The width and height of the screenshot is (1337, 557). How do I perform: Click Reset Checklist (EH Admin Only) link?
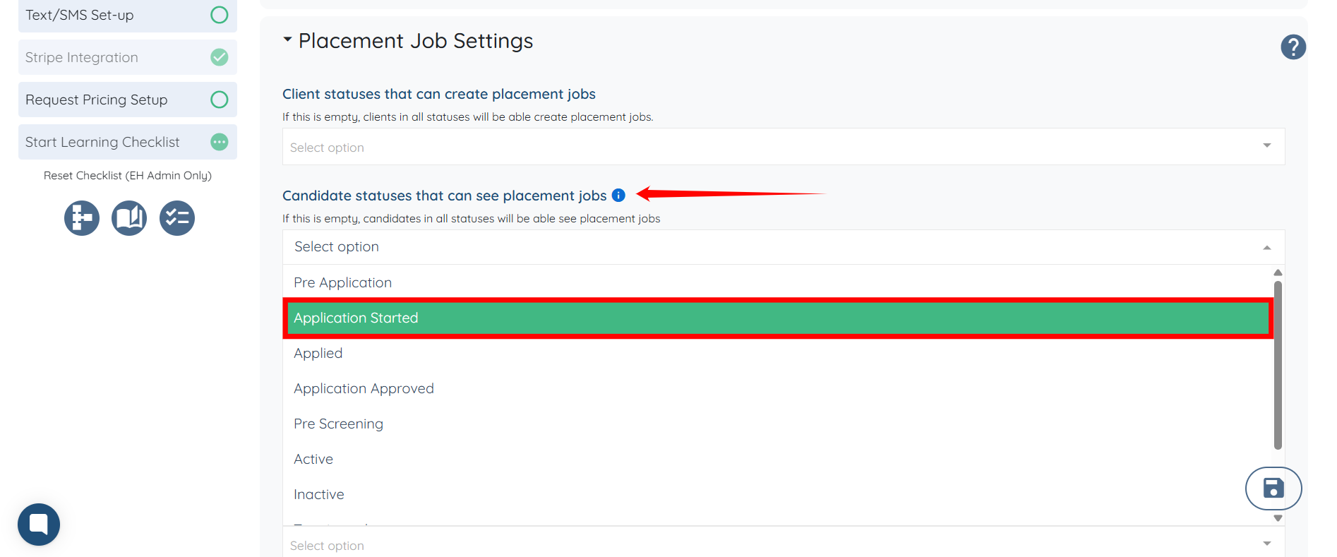tap(128, 175)
